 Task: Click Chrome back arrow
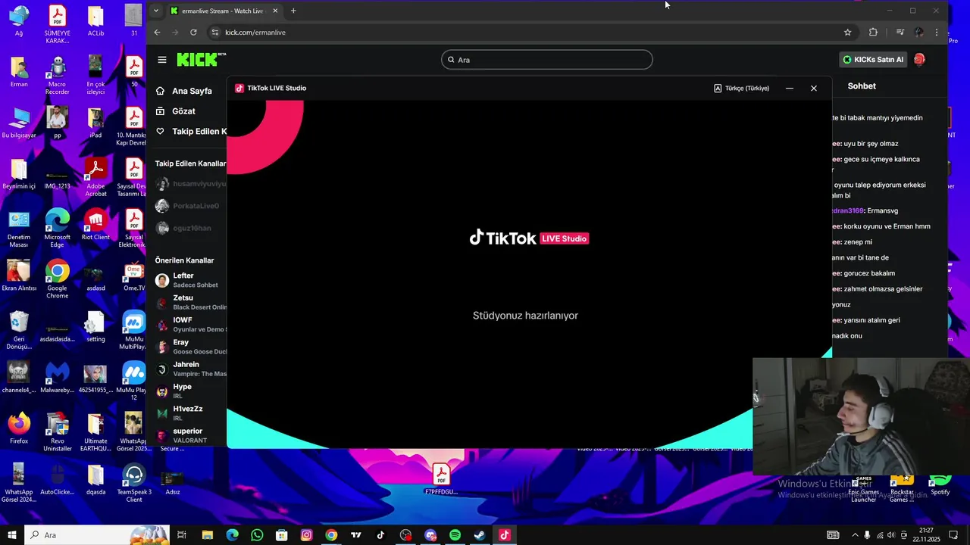coord(157,33)
